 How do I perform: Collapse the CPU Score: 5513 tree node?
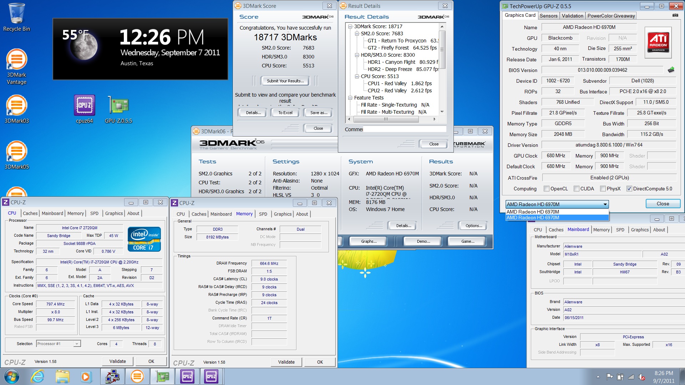[357, 76]
